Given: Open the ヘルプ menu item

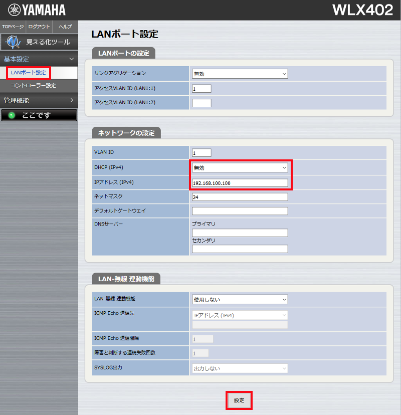Looking at the screenshot, I should (65, 27).
